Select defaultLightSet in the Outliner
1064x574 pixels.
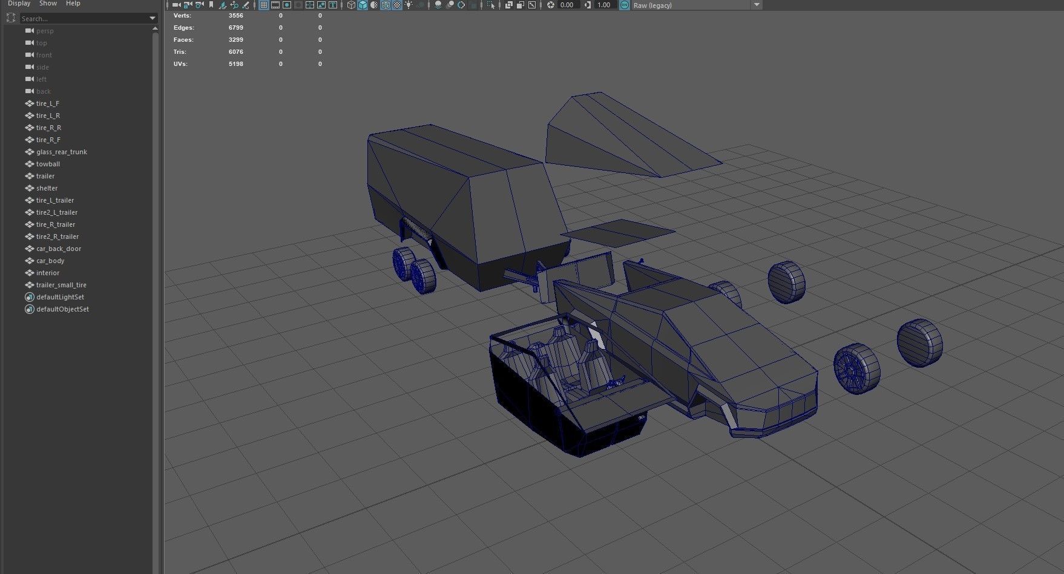(x=60, y=297)
